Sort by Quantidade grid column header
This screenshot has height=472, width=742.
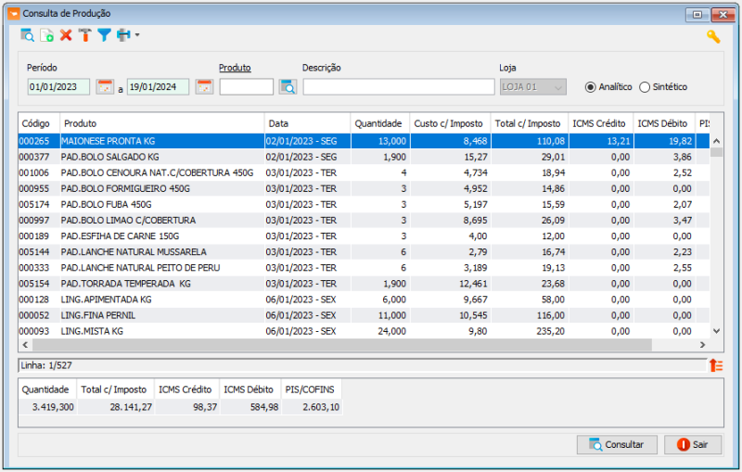click(x=379, y=123)
